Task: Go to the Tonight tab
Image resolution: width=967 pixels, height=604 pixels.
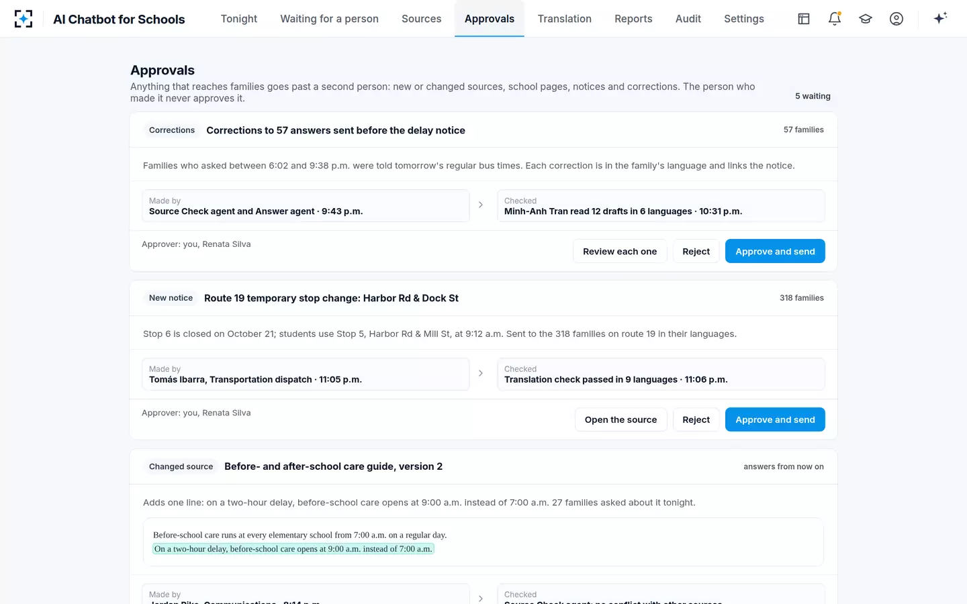Action: (239, 19)
